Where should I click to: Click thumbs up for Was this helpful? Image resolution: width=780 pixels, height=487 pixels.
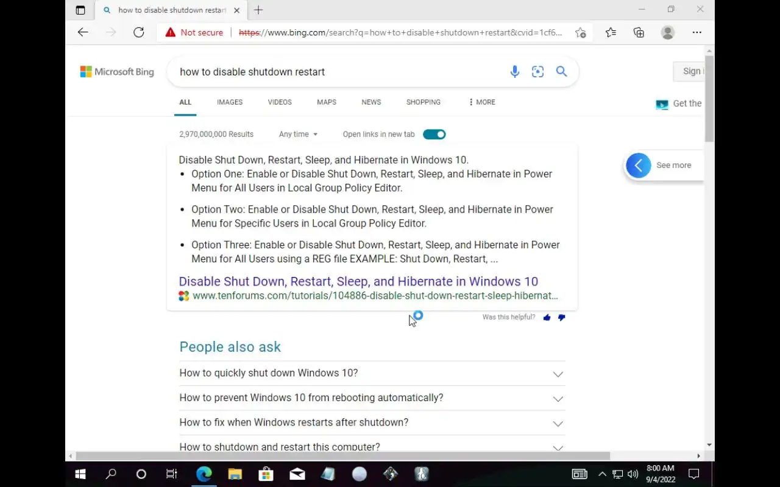[x=547, y=317]
